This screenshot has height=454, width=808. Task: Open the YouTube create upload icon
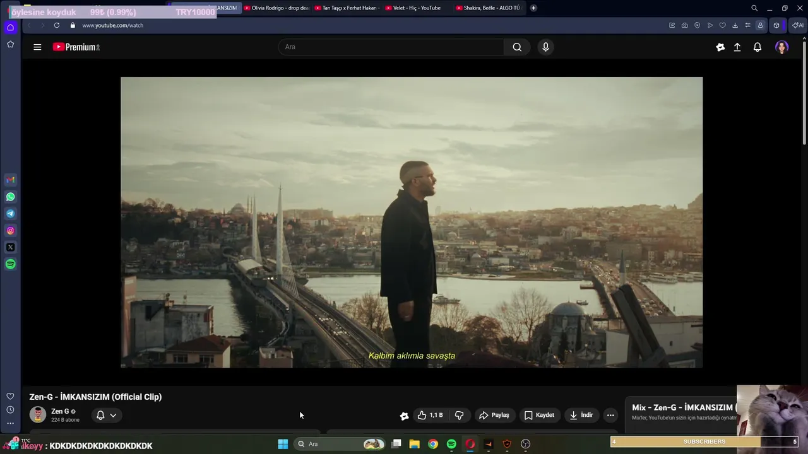[737, 47]
